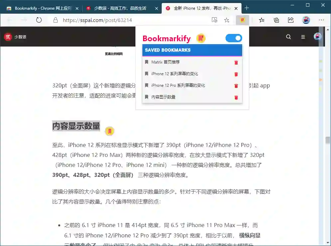Open the site hamburger menu

point(303,37)
